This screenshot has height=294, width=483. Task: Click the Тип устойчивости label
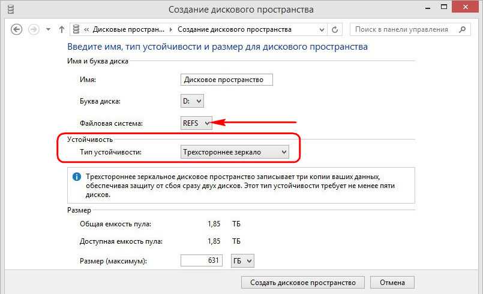tap(110, 152)
